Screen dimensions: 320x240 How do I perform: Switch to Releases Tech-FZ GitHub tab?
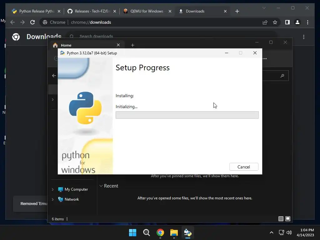[92, 11]
